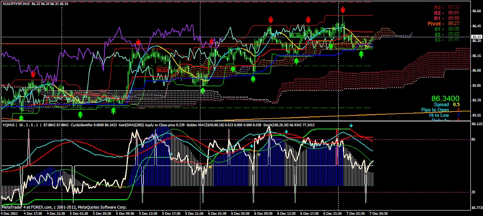Click the leftmost red down arrow signal
Image resolution: width=483 pixels, height=216 pixels.
tap(33, 74)
